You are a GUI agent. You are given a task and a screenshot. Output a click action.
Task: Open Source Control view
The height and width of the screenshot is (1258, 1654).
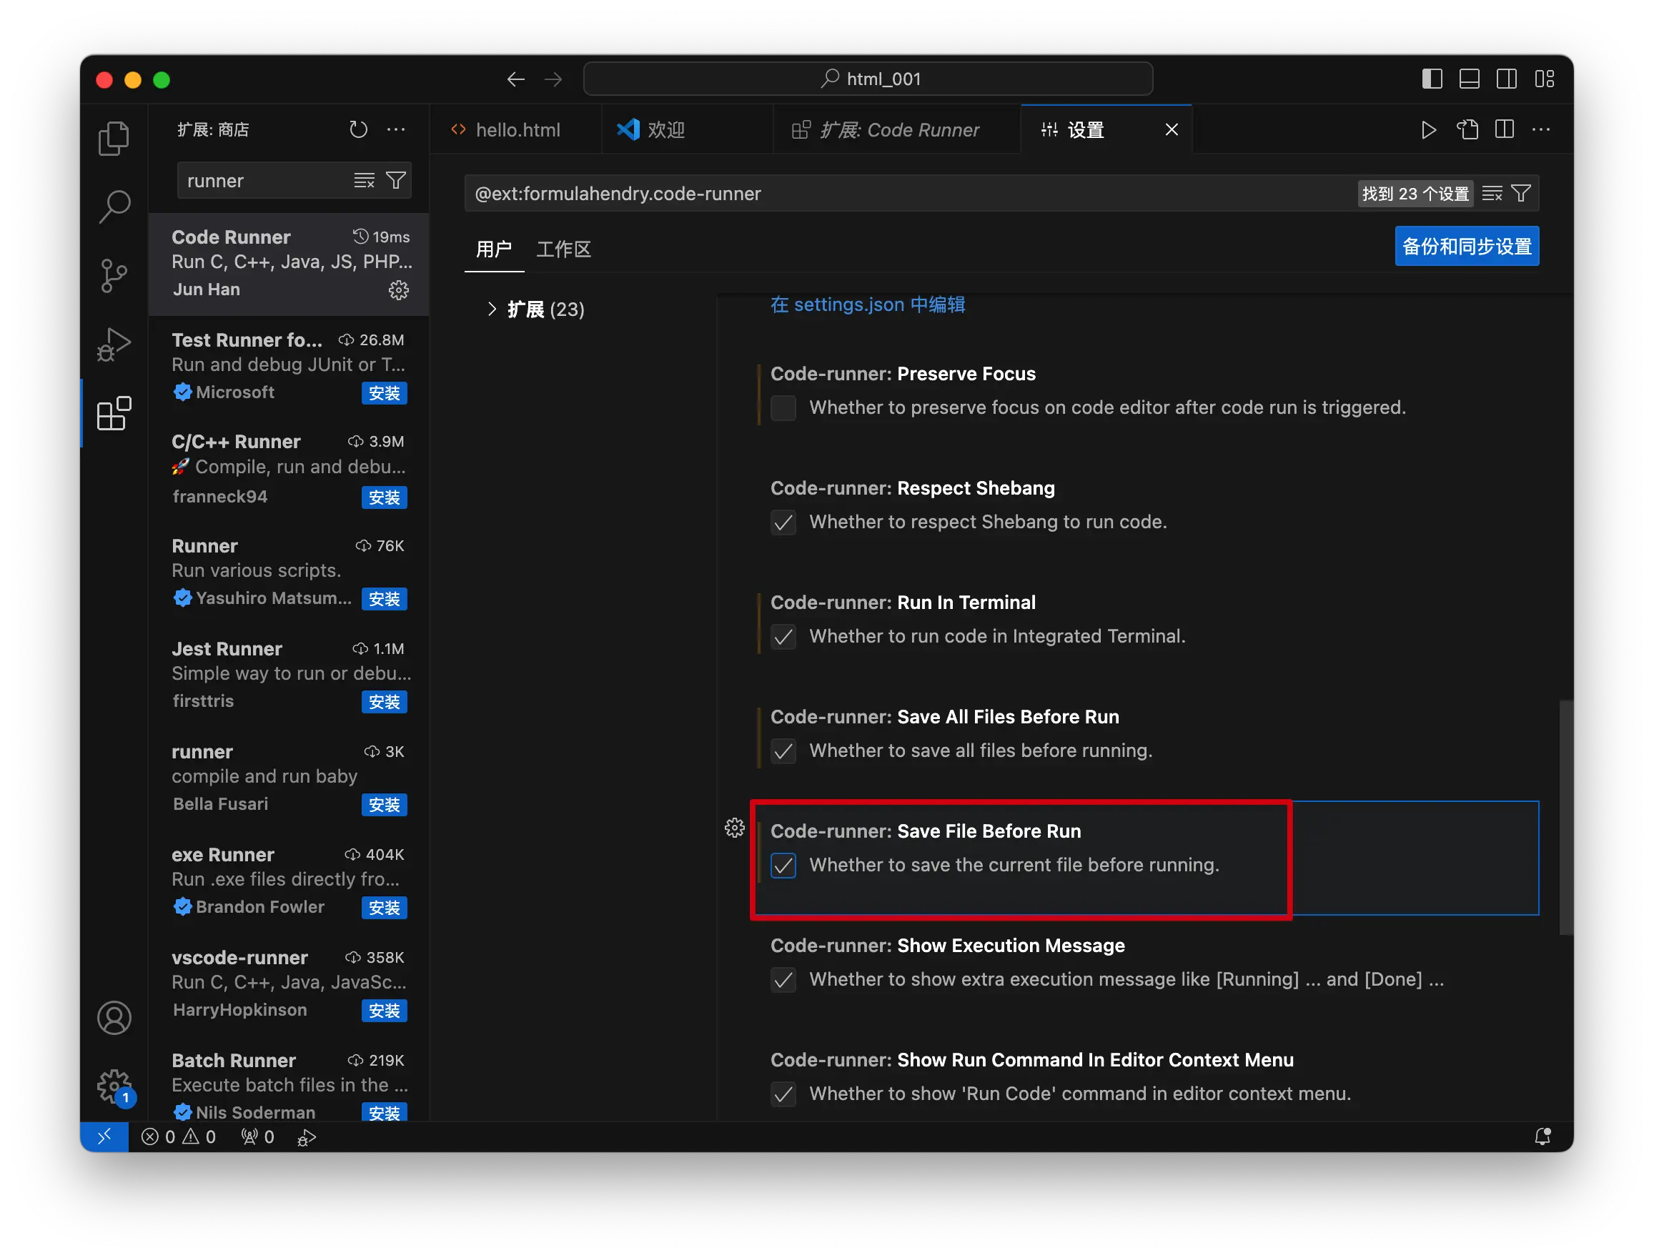pos(114,276)
